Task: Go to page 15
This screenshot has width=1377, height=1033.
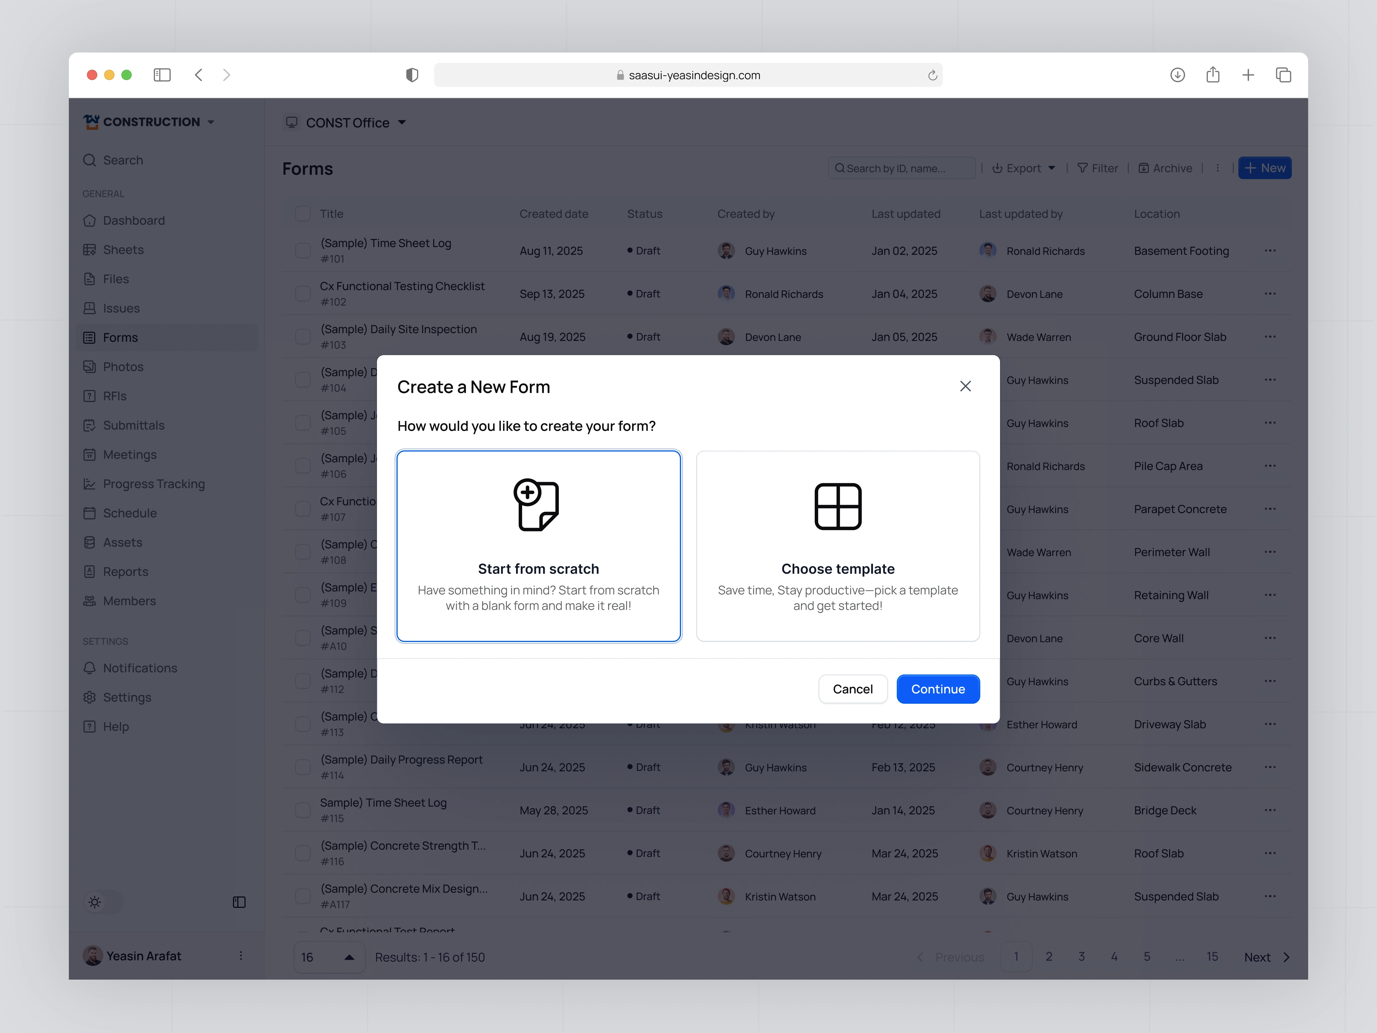Action: [x=1212, y=956]
